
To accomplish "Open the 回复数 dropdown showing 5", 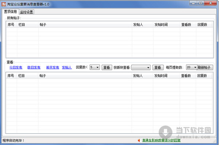I will (95, 67).
